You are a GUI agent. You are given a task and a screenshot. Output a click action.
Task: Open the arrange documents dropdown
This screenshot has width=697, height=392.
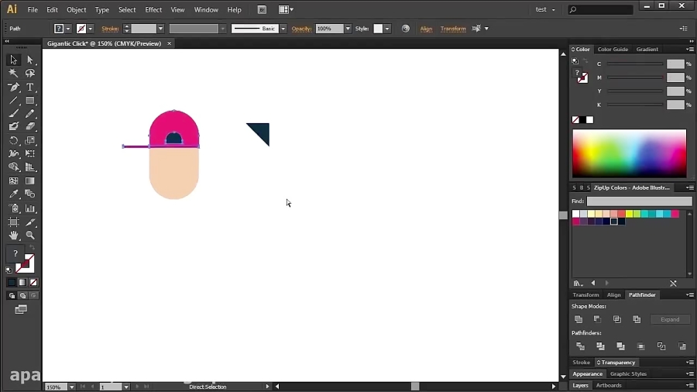click(285, 9)
